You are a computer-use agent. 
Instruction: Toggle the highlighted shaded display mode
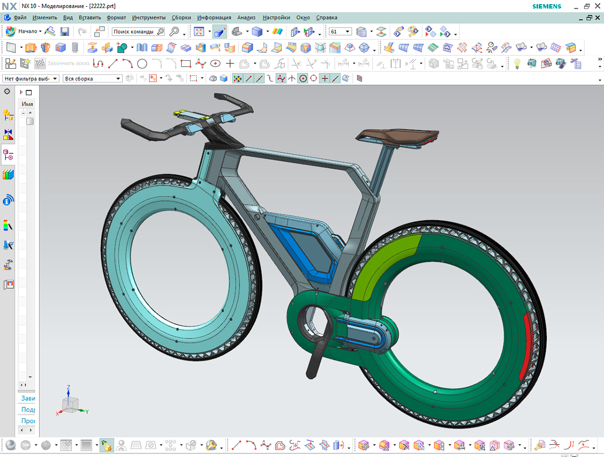pyautogui.click(x=219, y=31)
